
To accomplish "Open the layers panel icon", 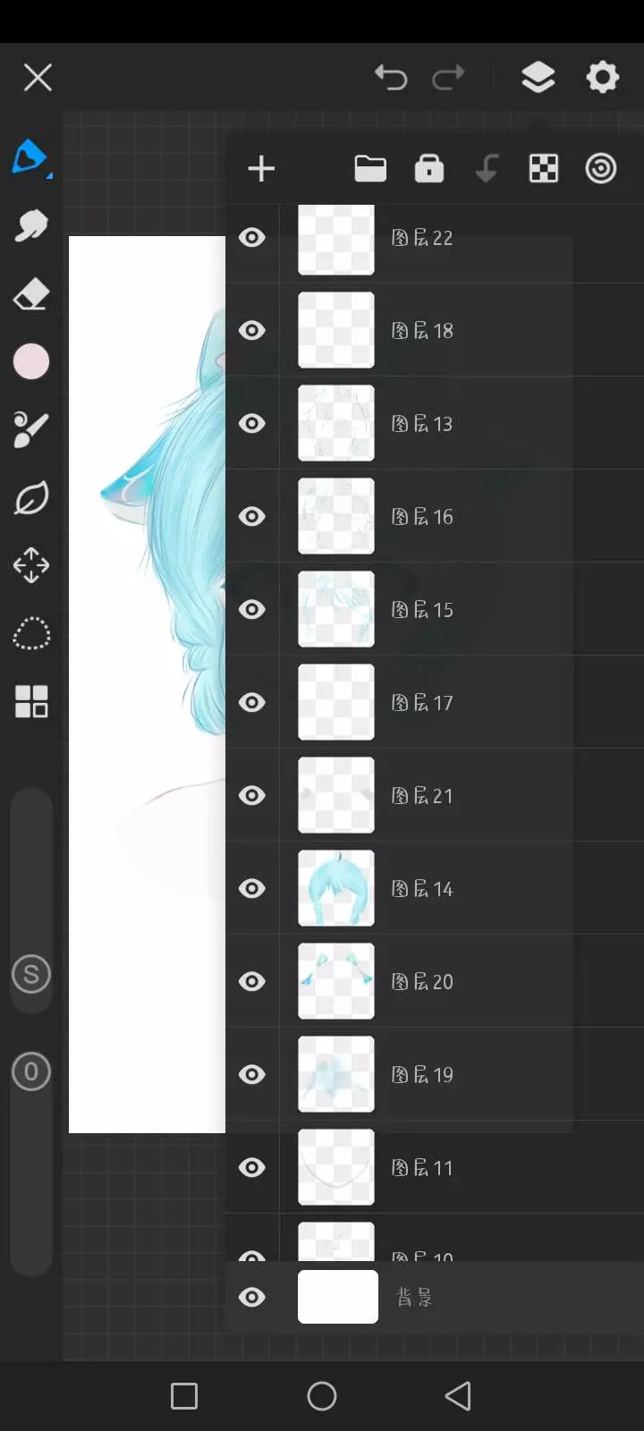I will [x=538, y=78].
